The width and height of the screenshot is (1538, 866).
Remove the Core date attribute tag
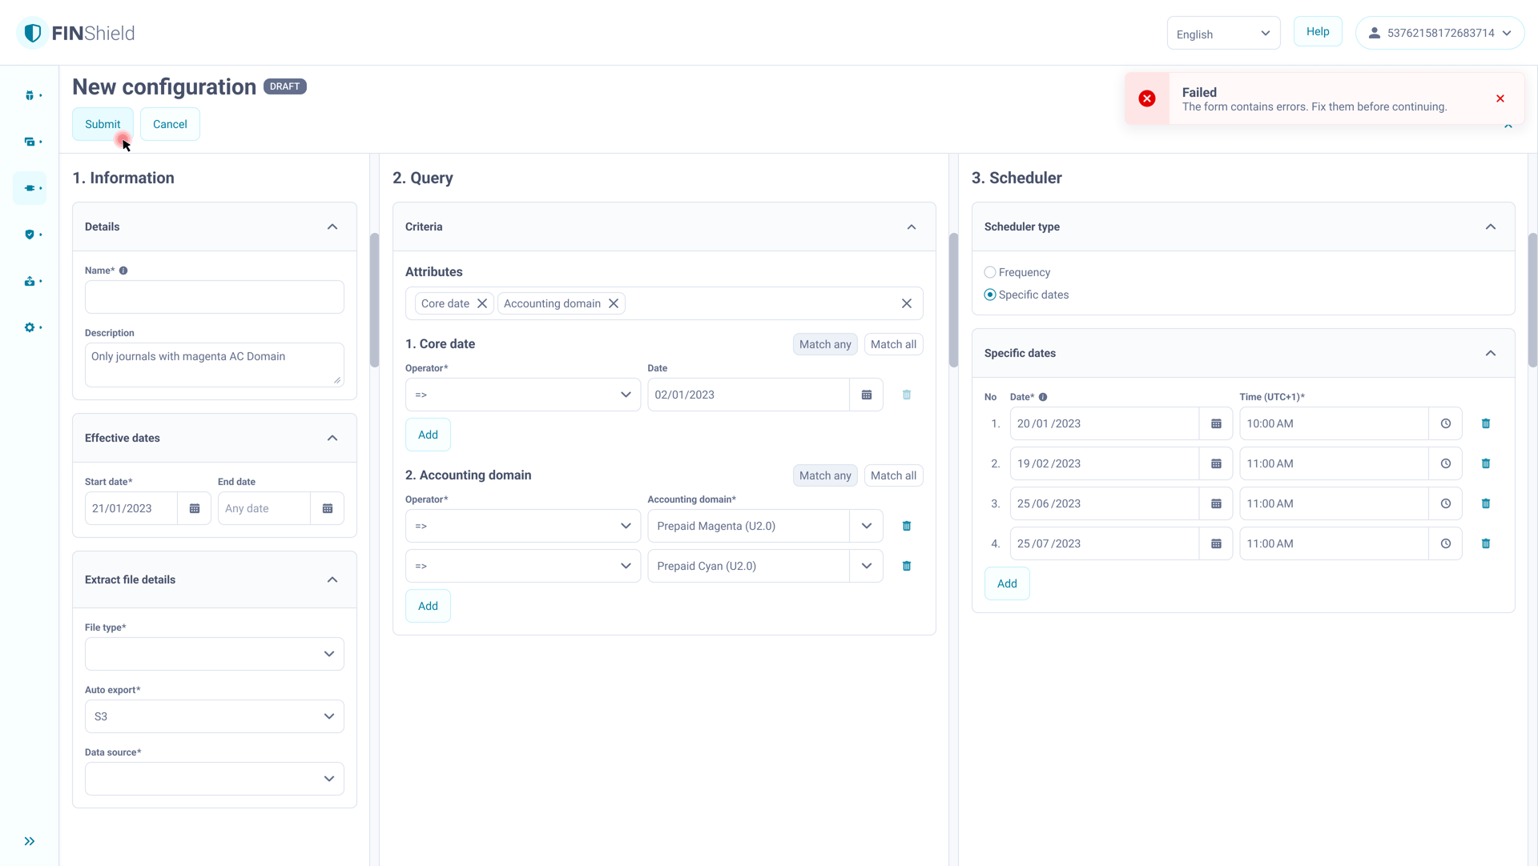click(x=482, y=303)
